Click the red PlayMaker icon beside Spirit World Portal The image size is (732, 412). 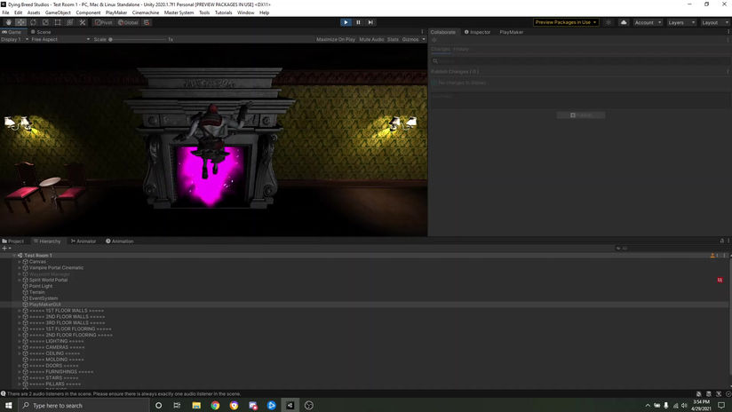click(720, 280)
